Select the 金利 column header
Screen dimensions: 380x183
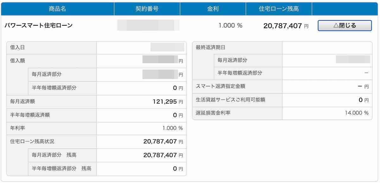[213, 9]
